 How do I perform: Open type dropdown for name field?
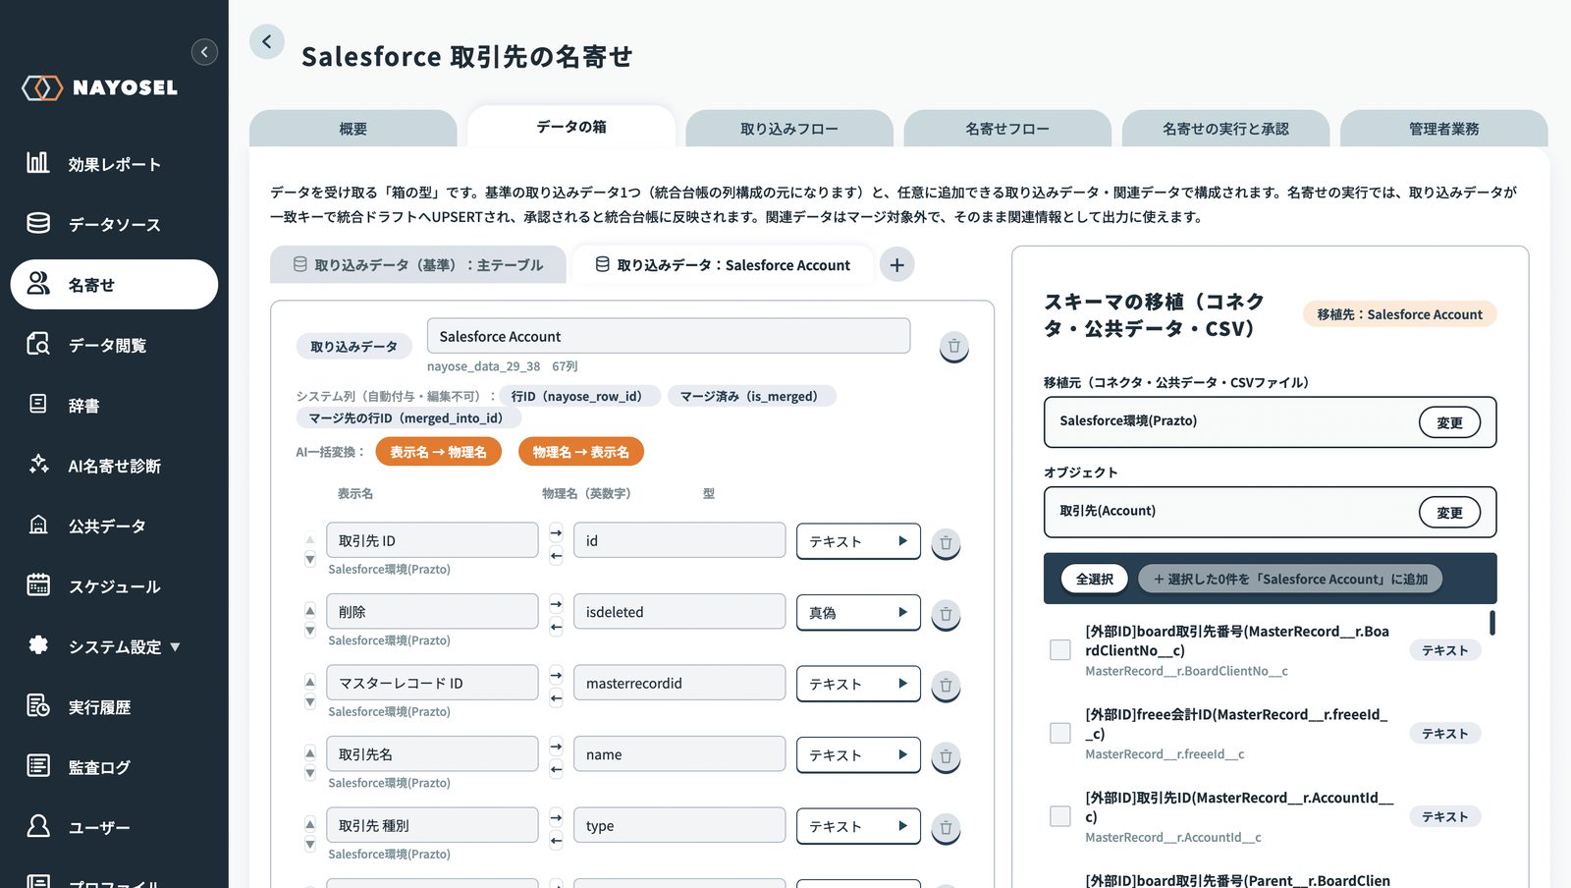858,754
